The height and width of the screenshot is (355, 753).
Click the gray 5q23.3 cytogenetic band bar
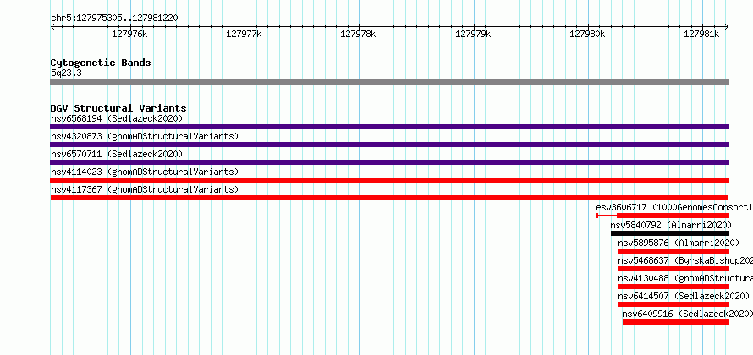click(x=389, y=82)
